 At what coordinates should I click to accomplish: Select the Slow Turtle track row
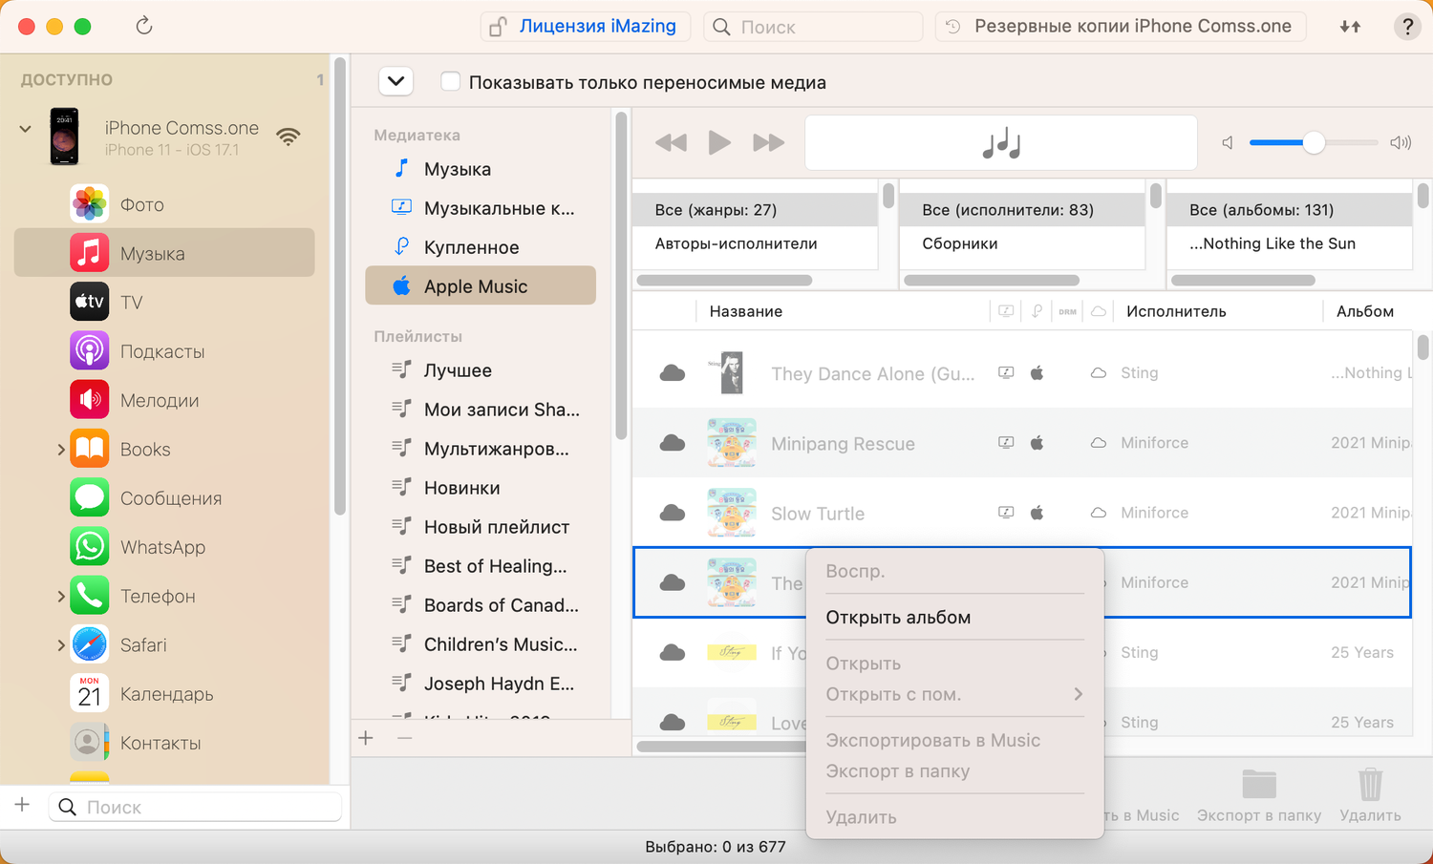coord(1022,513)
